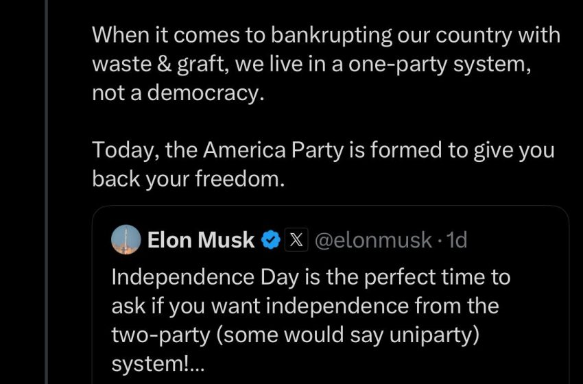Click the "Today, the America Party" line

[323, 149]
